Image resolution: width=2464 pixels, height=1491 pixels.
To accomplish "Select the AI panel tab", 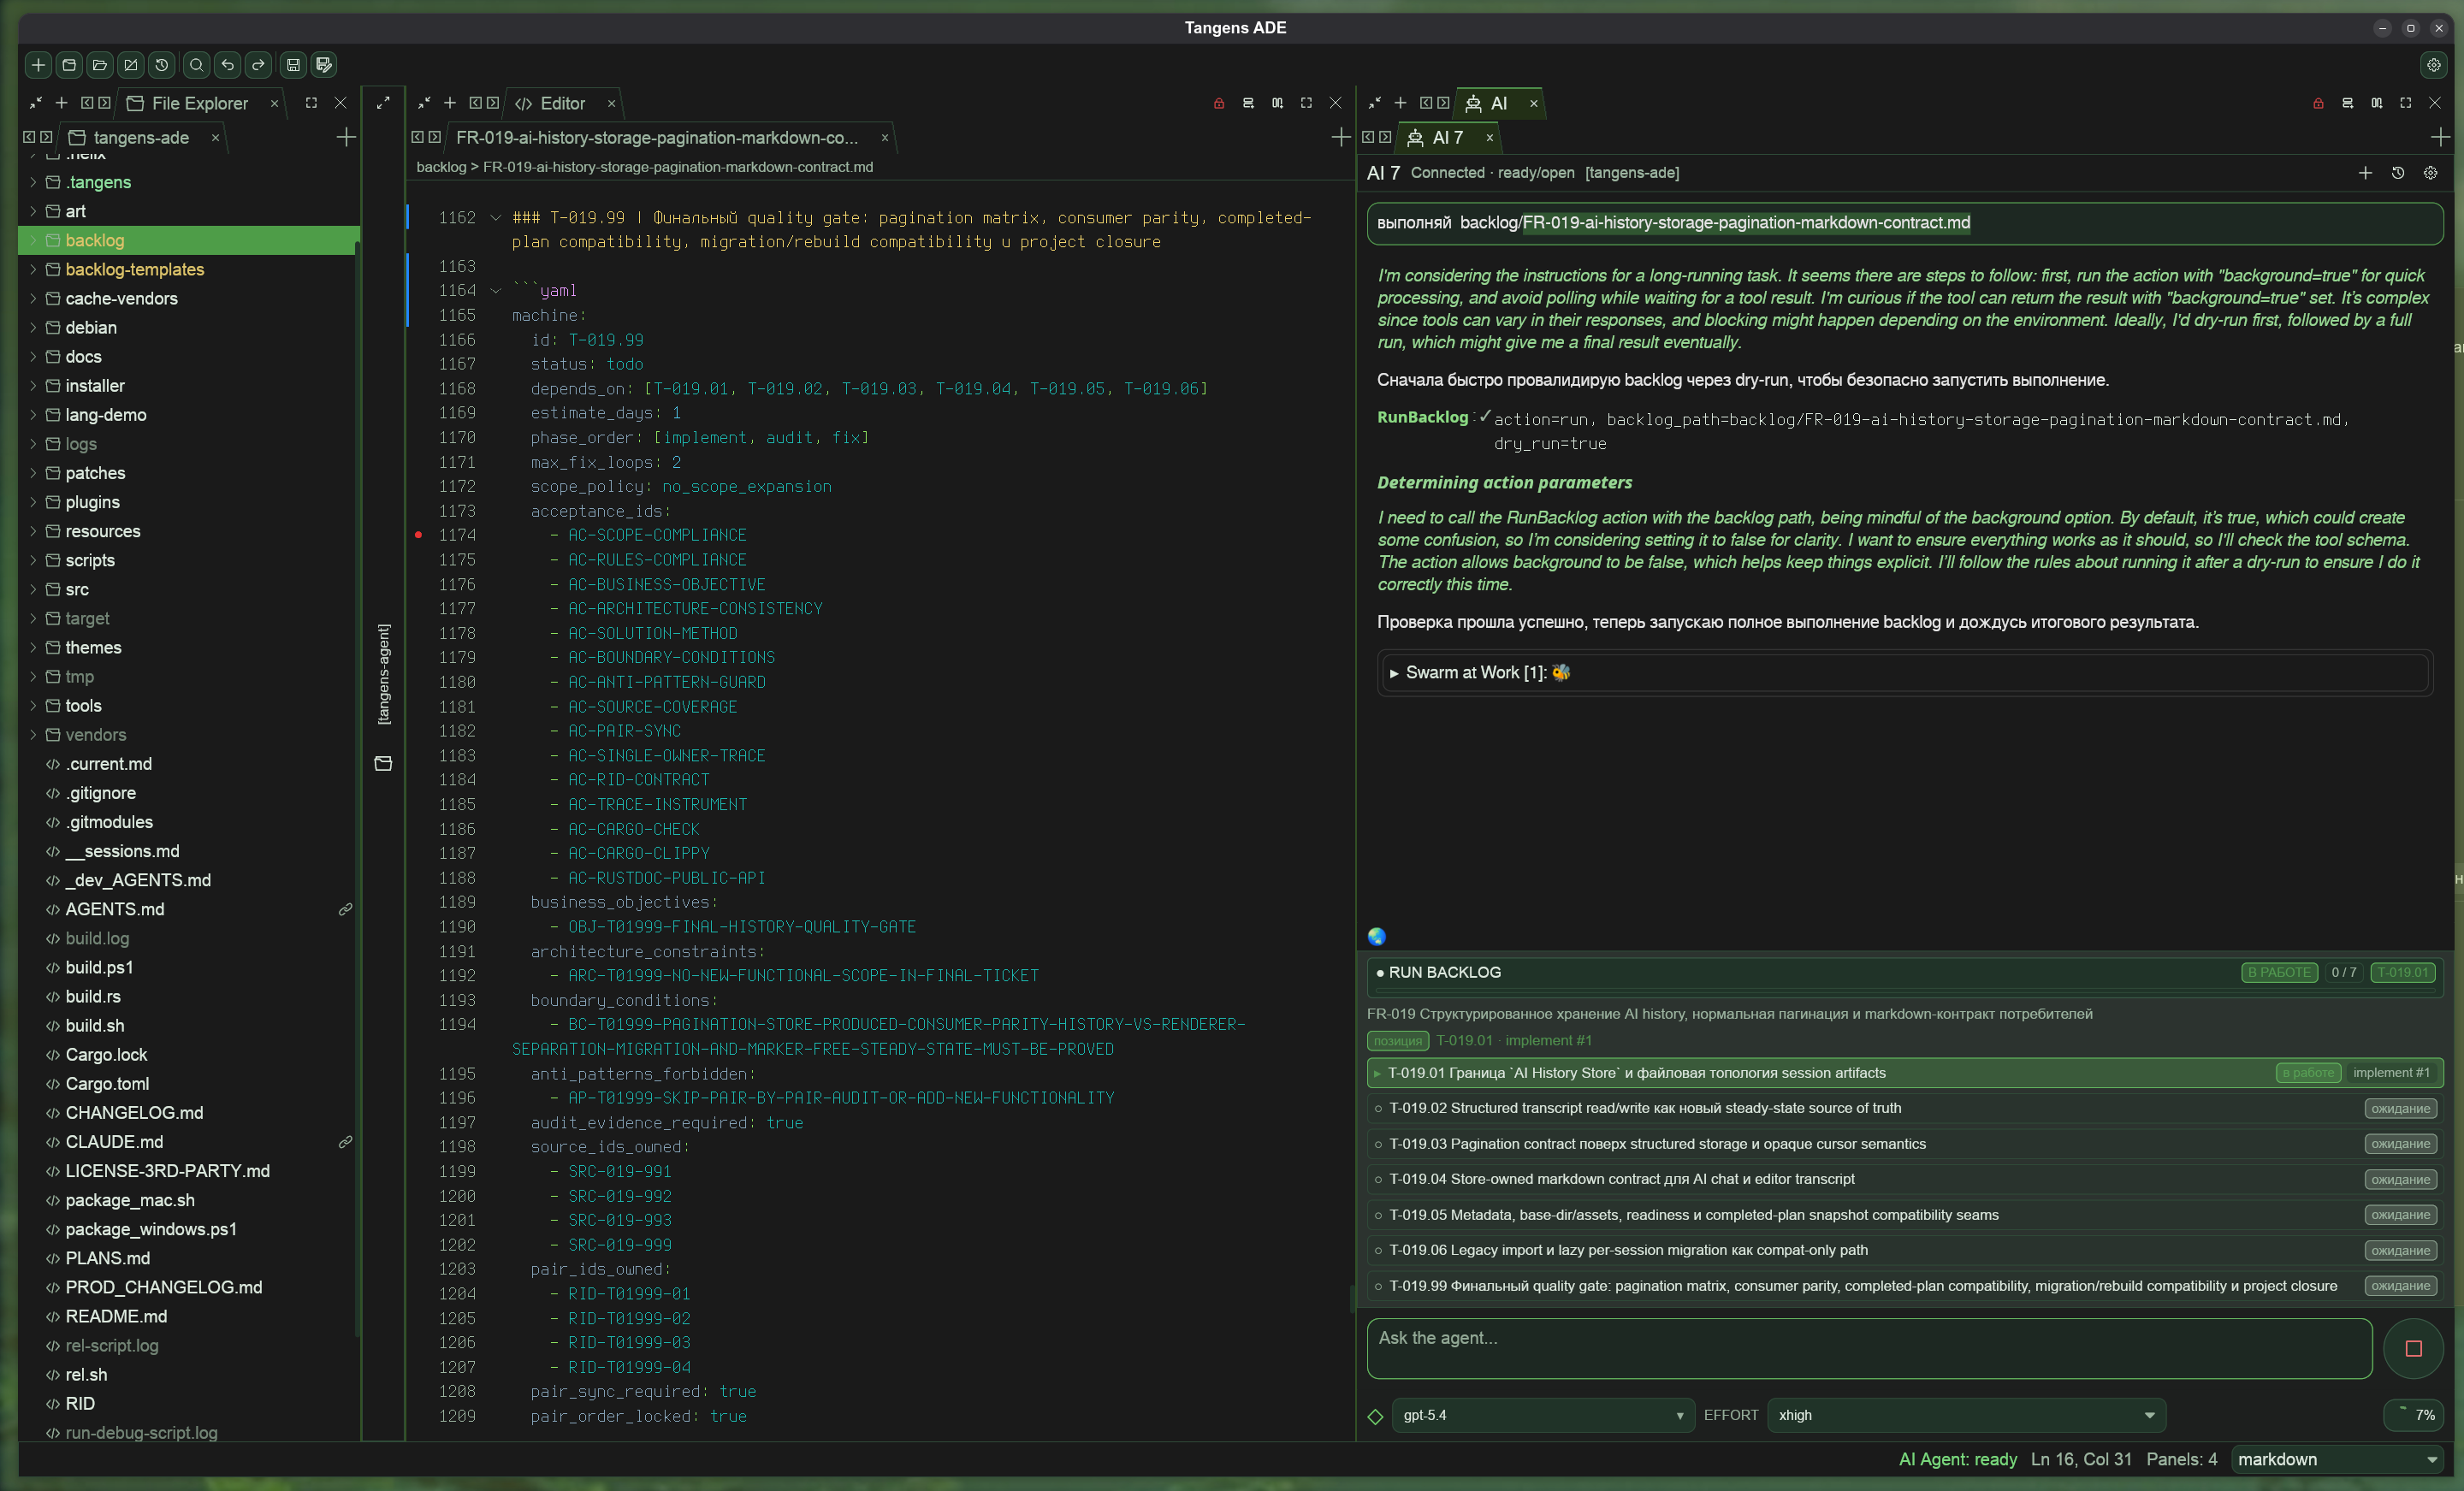I will click(1498, 103).
